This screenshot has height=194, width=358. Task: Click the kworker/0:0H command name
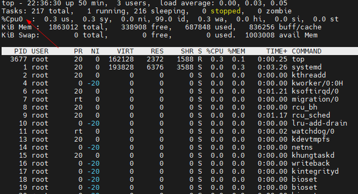pyautogui.click(x=317, y=83)
